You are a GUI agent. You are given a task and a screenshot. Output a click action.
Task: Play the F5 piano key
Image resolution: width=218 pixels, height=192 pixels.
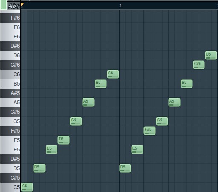pos(10,140)
